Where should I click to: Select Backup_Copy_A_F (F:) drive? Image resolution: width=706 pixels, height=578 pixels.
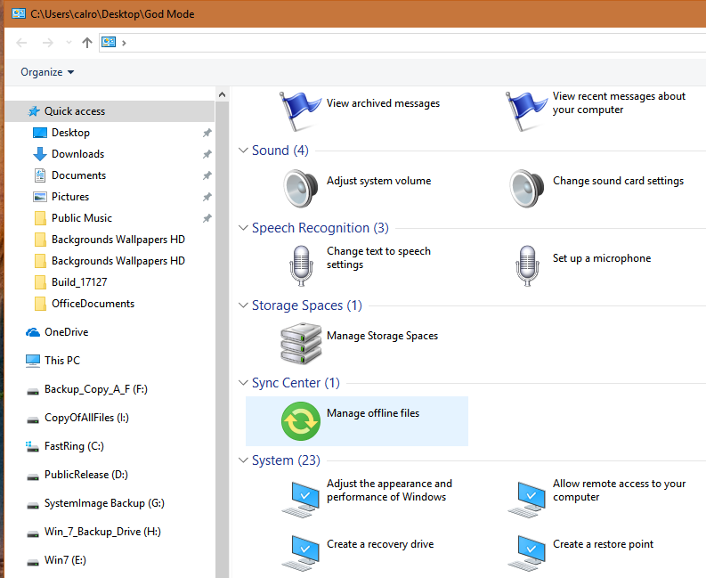(96, 389)
